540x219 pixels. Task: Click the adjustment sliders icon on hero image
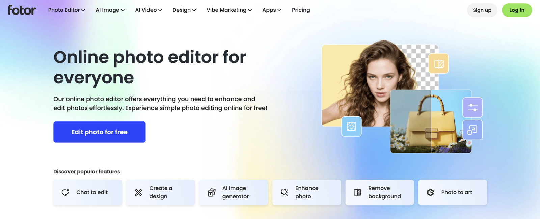[473, 107]
